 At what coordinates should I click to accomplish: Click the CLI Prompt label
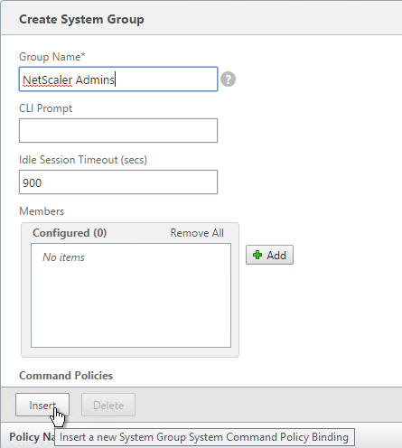pyautogui.click(x=45, y=108)
